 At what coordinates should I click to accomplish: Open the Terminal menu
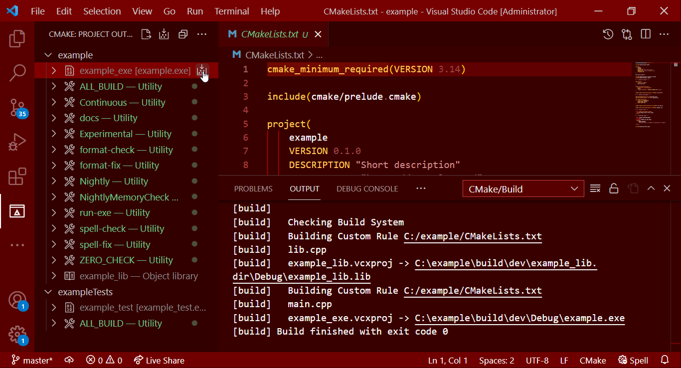[x=231, y=11]
